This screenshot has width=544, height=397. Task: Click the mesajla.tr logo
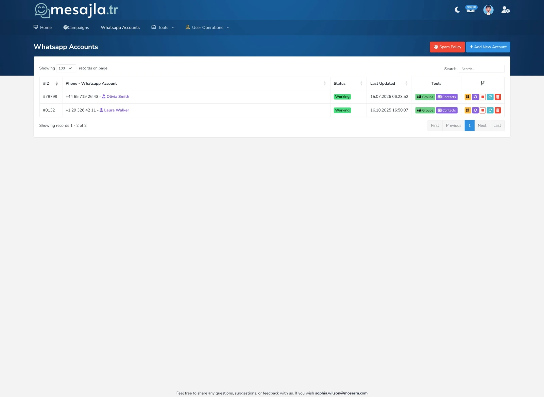coord(76,10)
